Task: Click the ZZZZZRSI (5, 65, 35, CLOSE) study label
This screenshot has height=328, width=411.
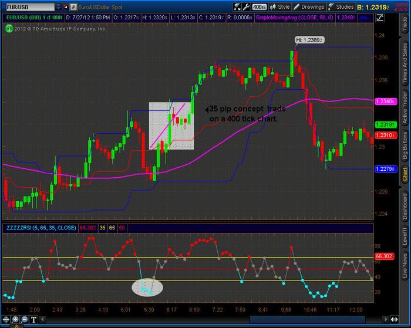Action: click(x=41, y=228)
